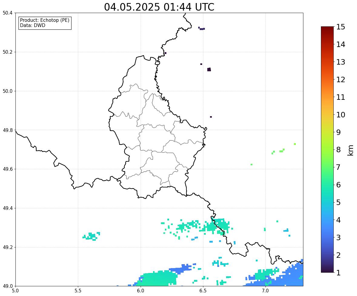Click the colorbar tick value 15
The height and width of the screenshot is (296, 357).
point(341,27)
